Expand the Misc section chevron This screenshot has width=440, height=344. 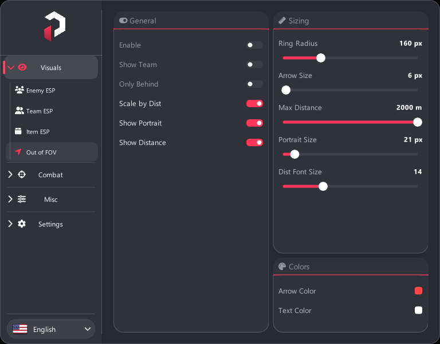click(x=10, y=199)
